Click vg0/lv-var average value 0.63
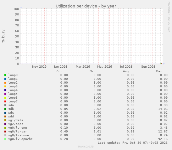This screenshot has width=172, height=150. click(130, 132)
